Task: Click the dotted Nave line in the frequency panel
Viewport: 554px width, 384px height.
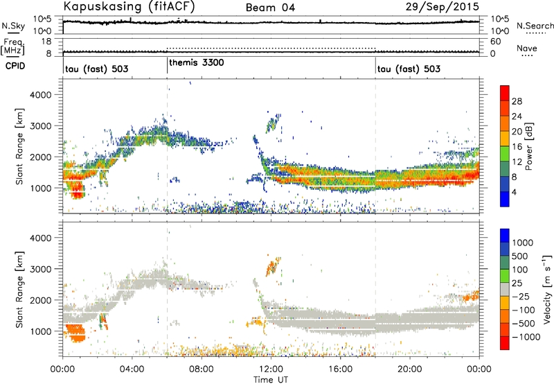Action: point(271,48)
